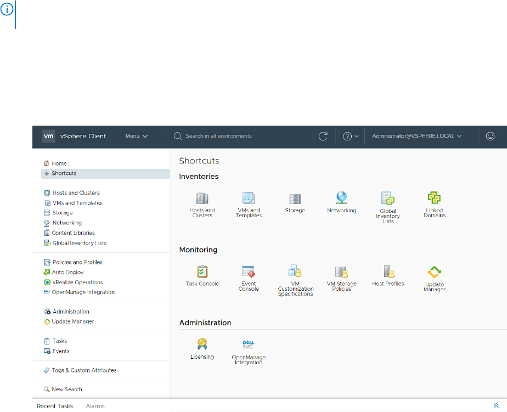Image resolution: width=507 pixels, height=412 pixels.
Task: Open Linked Domains shortcut icon
Action: pyautogui.click(x=434, y=197)
